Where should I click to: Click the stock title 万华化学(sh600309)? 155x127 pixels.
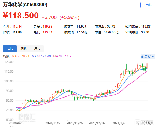[25, 5]
